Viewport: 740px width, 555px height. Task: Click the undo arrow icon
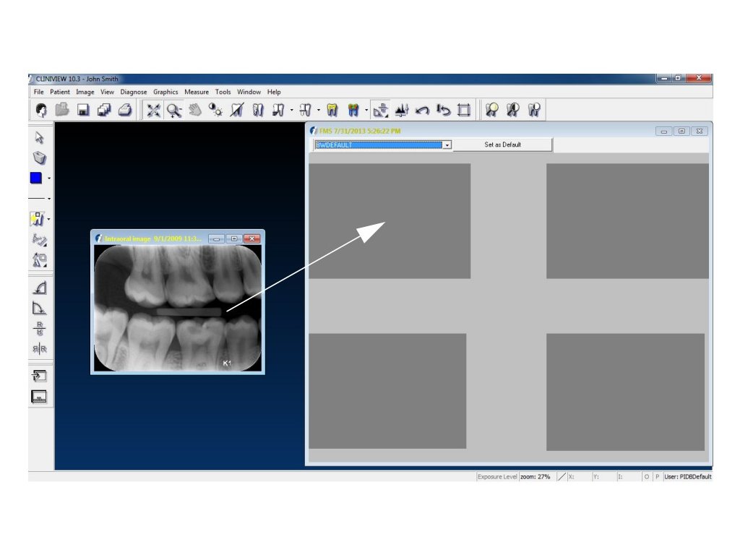pyautogui.click(x=423, y=110)
